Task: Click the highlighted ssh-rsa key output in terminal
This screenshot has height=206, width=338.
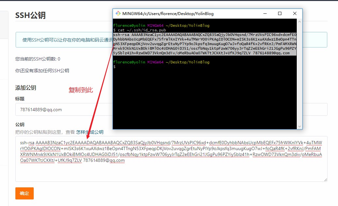Action: click(x=205, y=44)
